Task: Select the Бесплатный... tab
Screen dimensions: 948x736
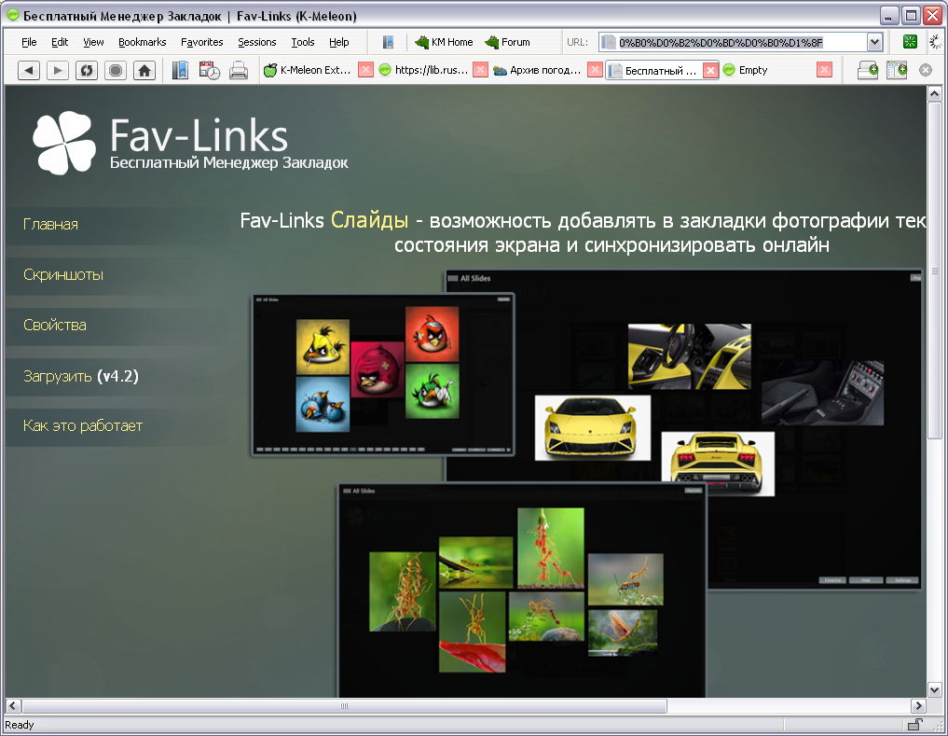Action: pos(654,70)
